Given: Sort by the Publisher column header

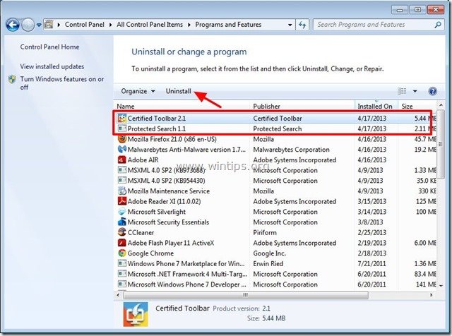Looking at the screenshot, I should 266,107.
